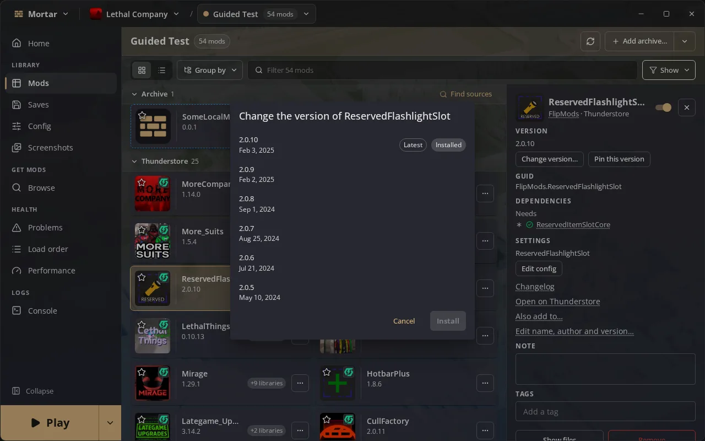This screenshot has height=441, width=705.
Task: Open the Saves section
Action: pyautogui.click(x=61, y=104)
